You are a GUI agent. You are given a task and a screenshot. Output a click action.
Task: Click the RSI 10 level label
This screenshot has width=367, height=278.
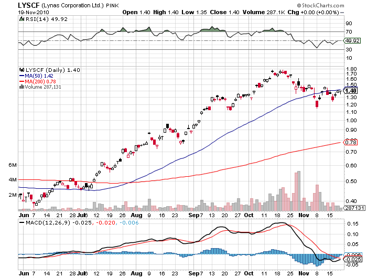click(349, 58)
